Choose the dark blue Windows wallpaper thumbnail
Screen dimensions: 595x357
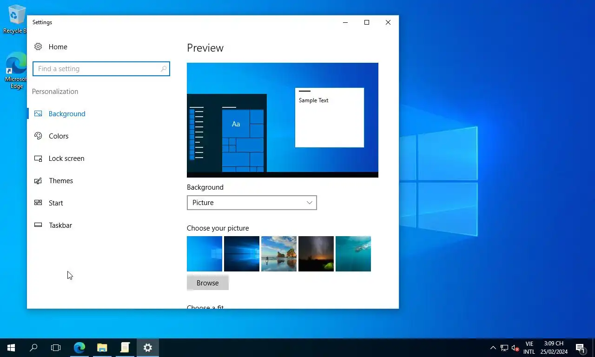(x=242, y=254)
